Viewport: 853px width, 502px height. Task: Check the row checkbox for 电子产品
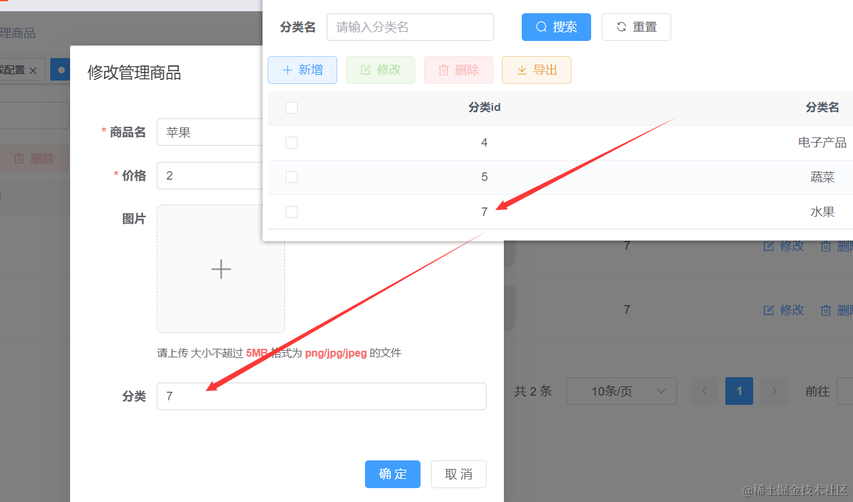(292, 143)
